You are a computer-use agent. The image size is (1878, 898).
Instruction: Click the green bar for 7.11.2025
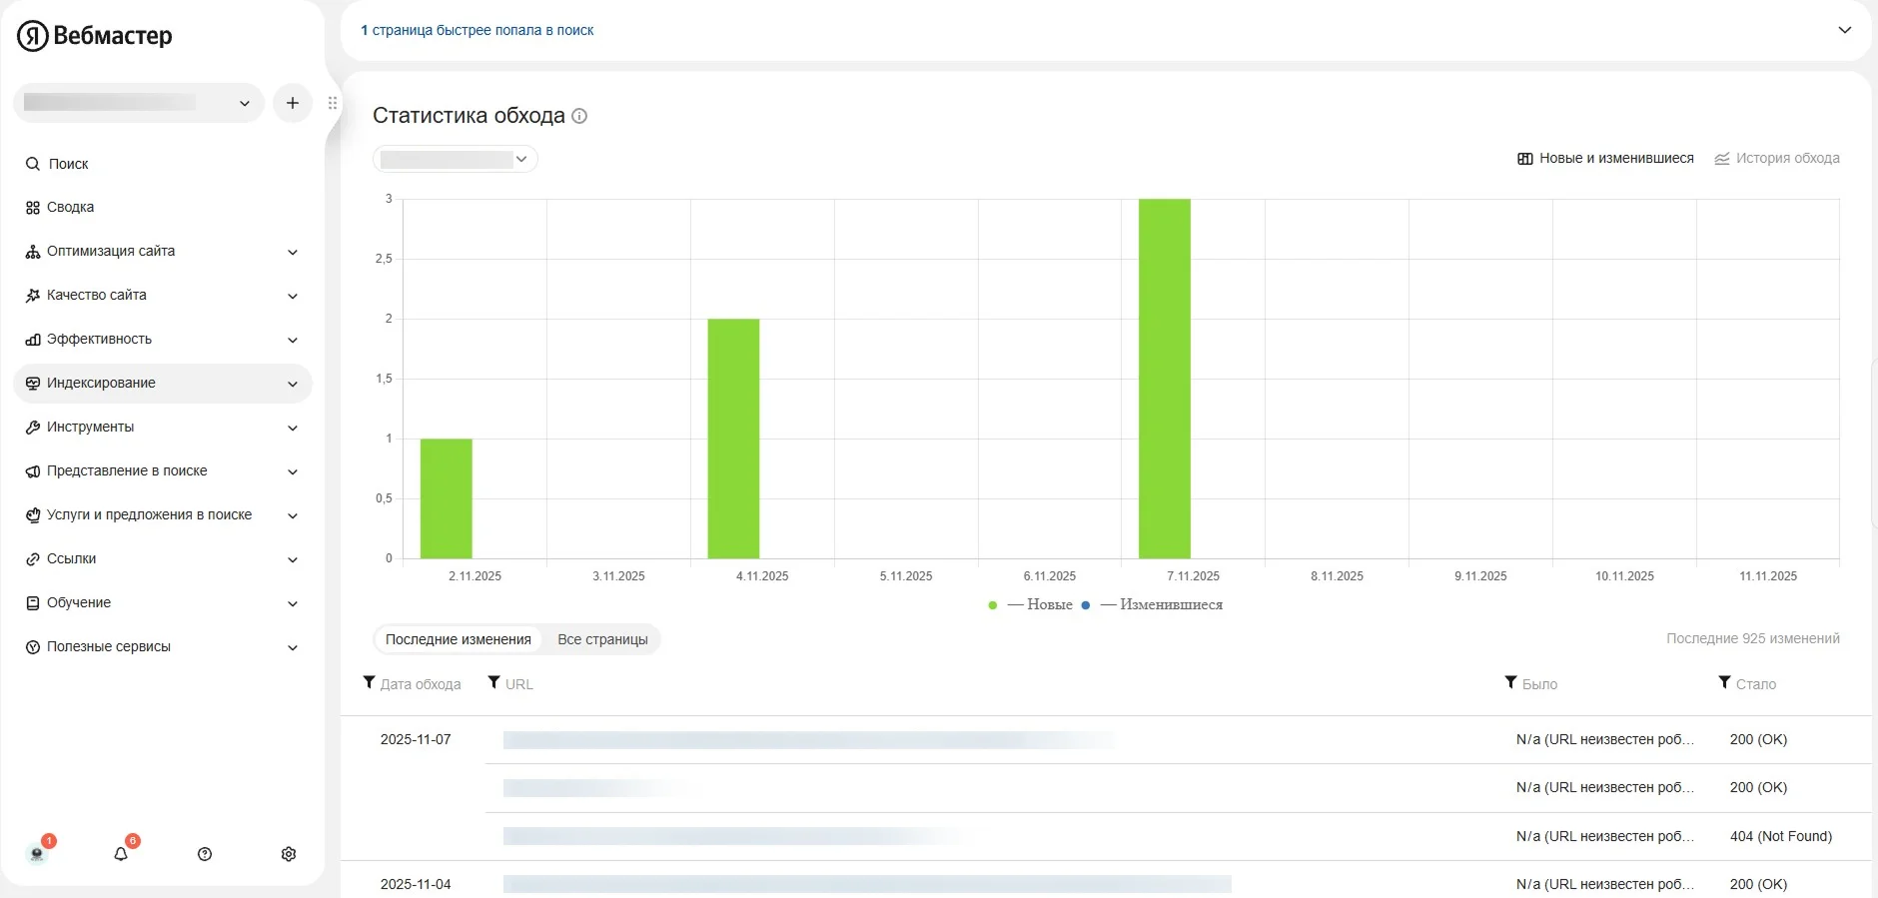click(1164, 379)
